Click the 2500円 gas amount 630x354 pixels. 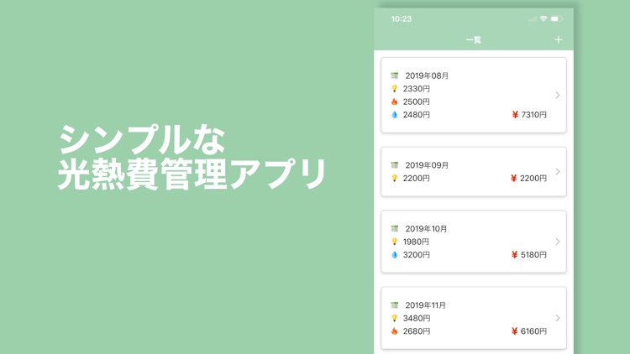point(417,102)
